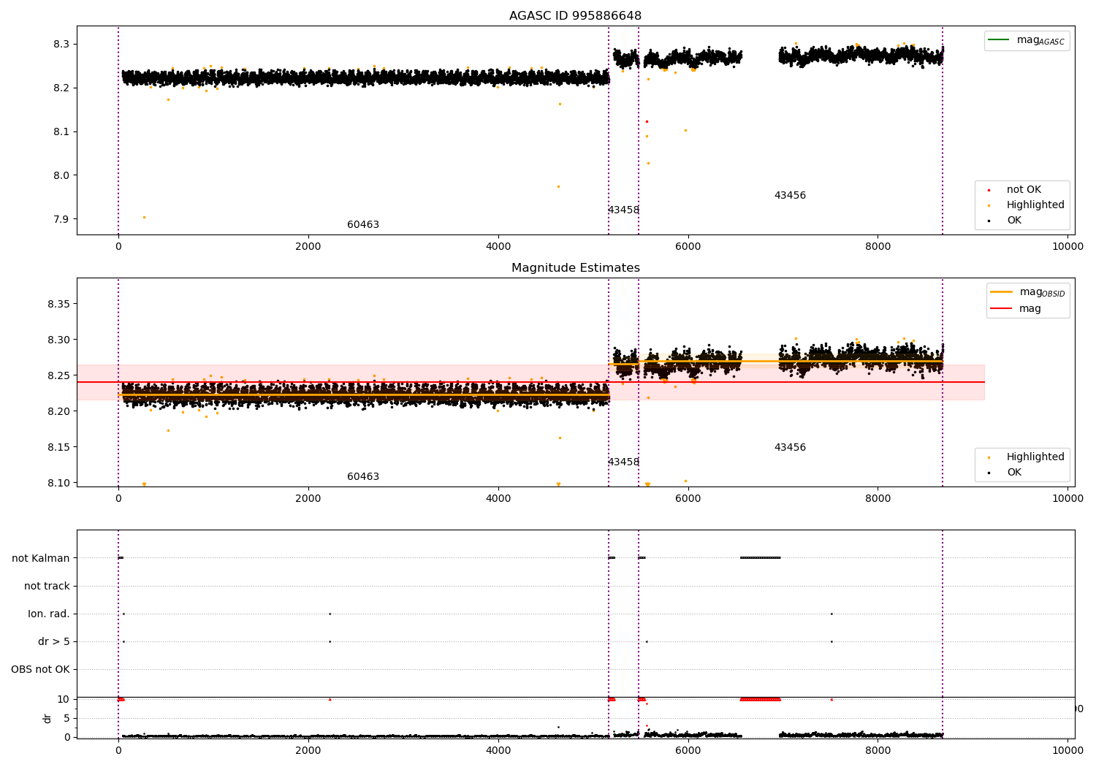This screenshot has width=1096, height=767.
Task: Click OBSID label 60463 in Magnitude Estimates plot
Action: pos(363,477)
